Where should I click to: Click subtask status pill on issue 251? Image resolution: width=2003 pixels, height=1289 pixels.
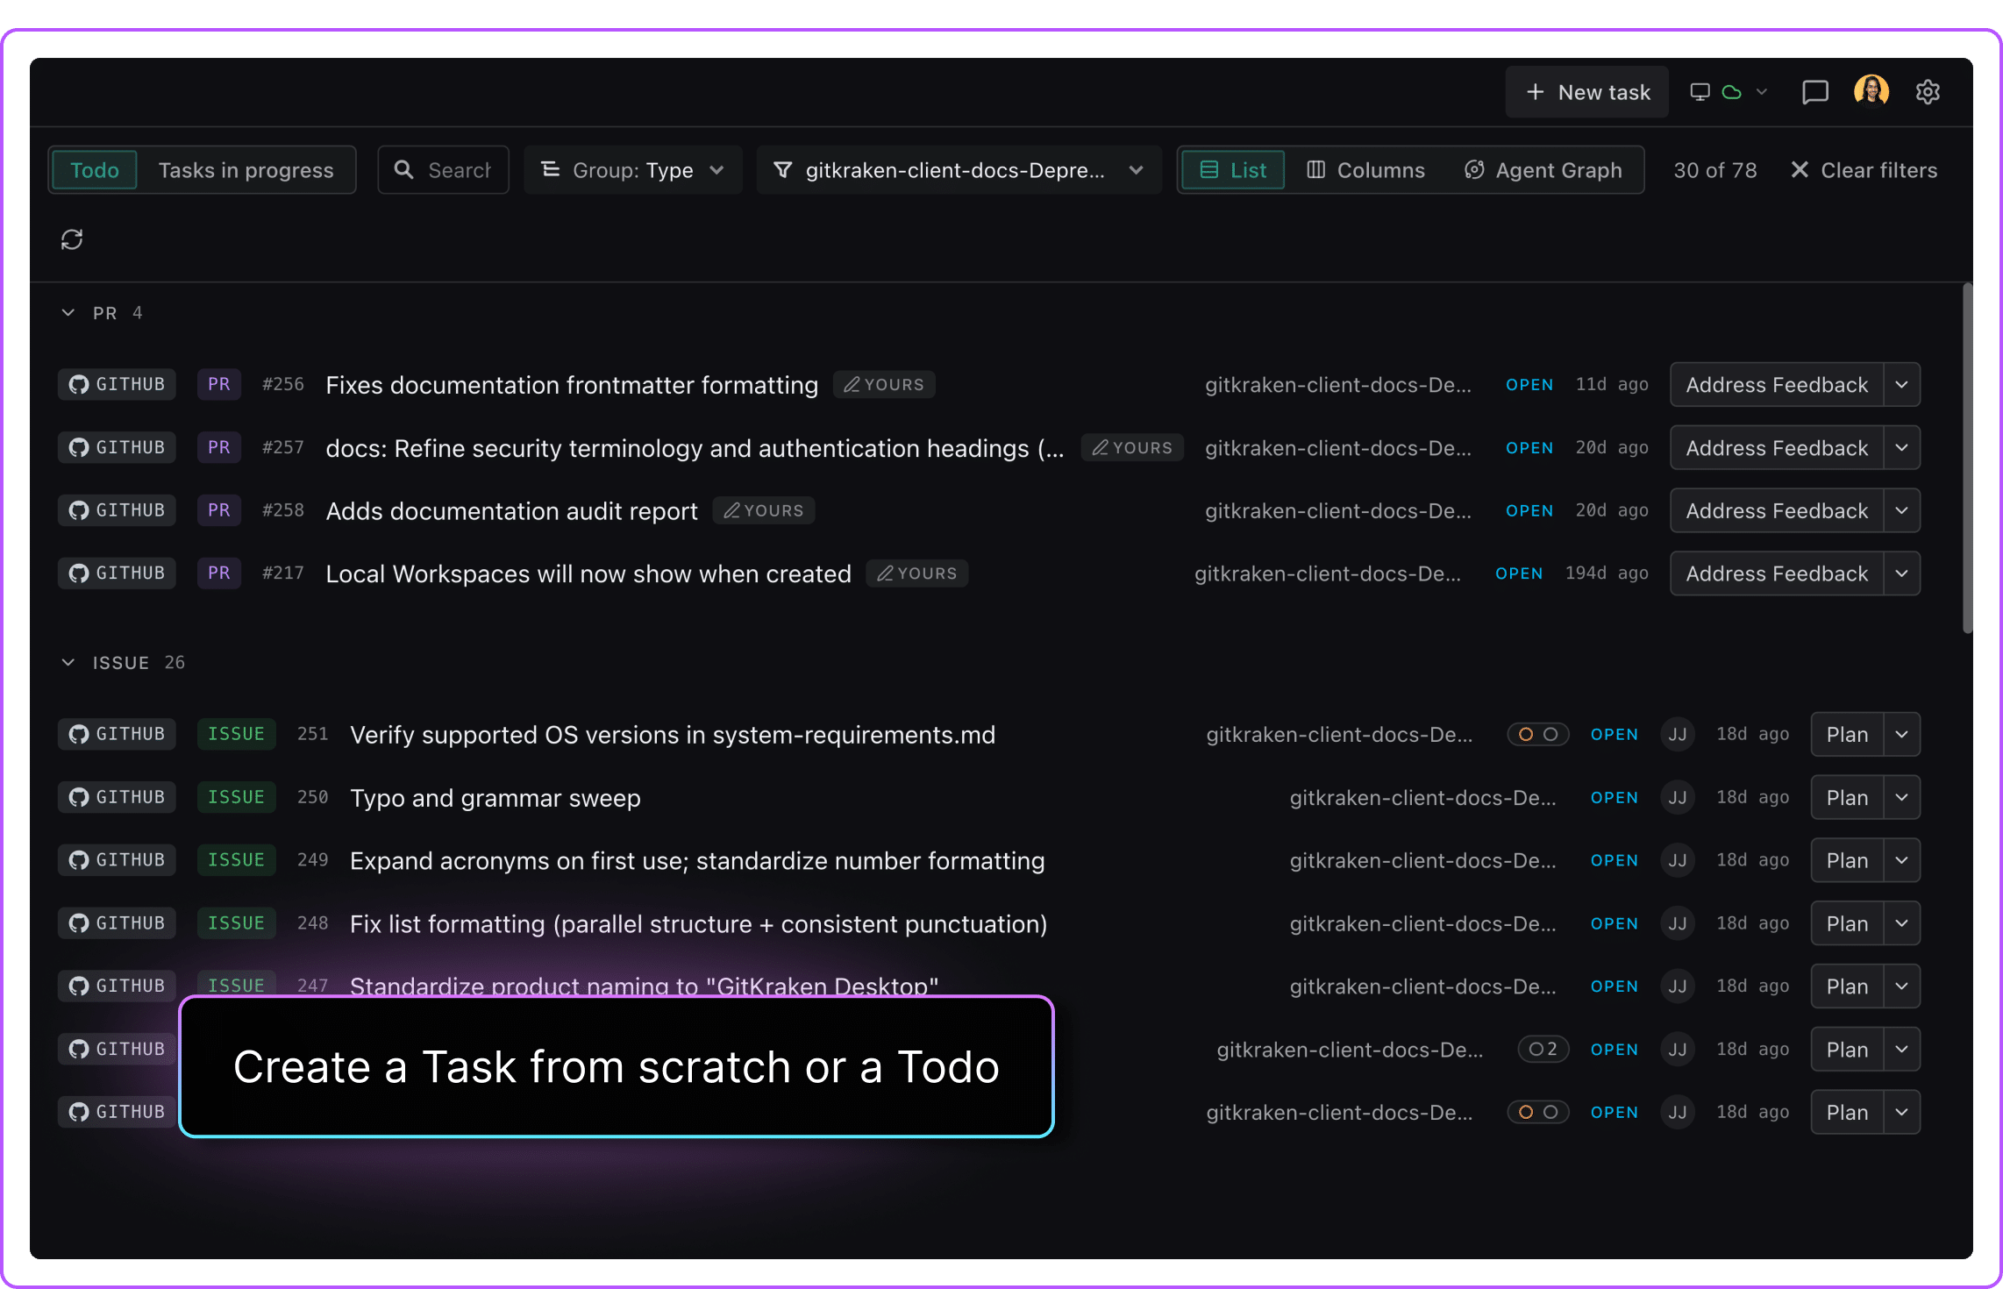(x=1538, y=734)
